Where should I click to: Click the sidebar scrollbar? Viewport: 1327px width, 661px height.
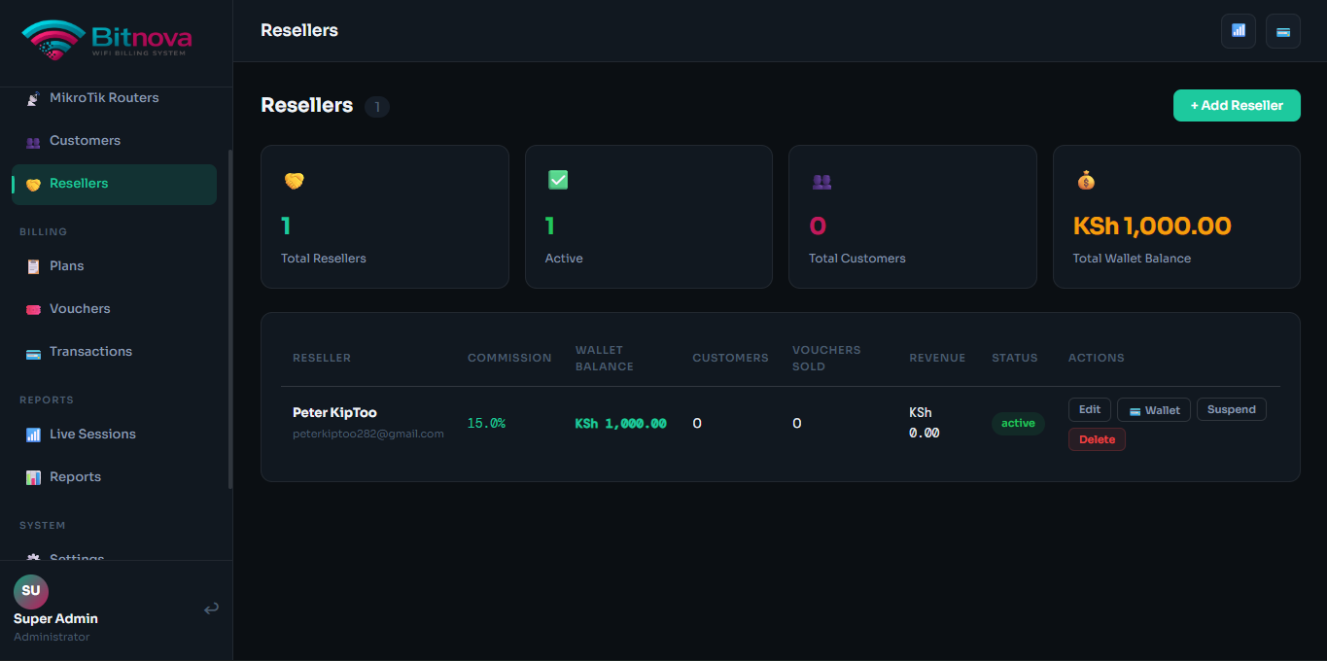(x=230, y=319)
